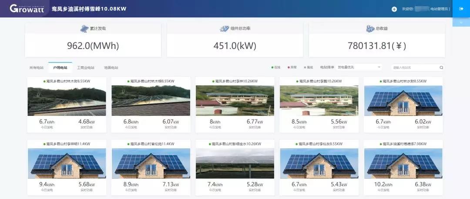Toggle the 在线 green status filter
The height and width of the screenshot is (199, 470).
tap(275, 67)
